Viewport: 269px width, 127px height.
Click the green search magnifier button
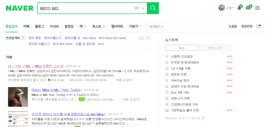[153, 8]
